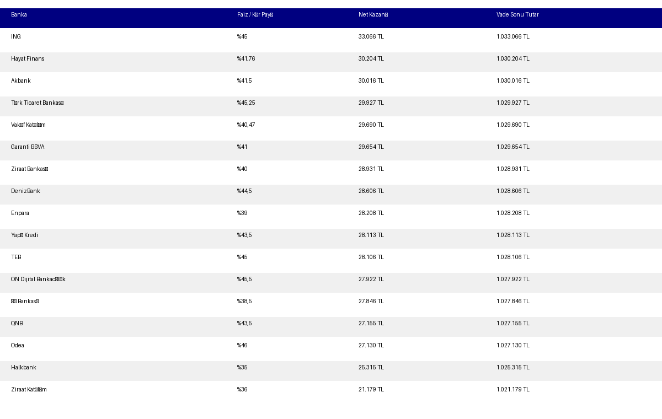Click net gain 28.208 TL
The image size is (662, 419).
371,213
